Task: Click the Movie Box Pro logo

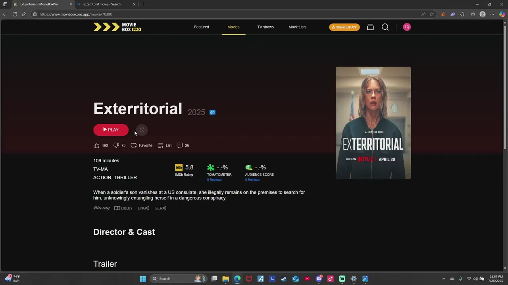Action: (117, 27)
